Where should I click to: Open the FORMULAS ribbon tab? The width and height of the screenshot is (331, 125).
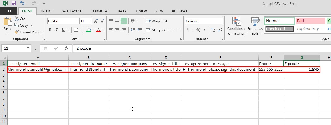click(x=100, y=11)
